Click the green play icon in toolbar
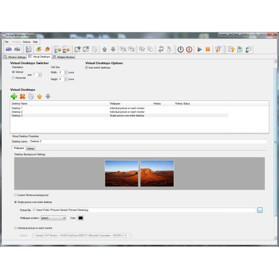This screenshot has width=279, height=279. coord(199,49)
